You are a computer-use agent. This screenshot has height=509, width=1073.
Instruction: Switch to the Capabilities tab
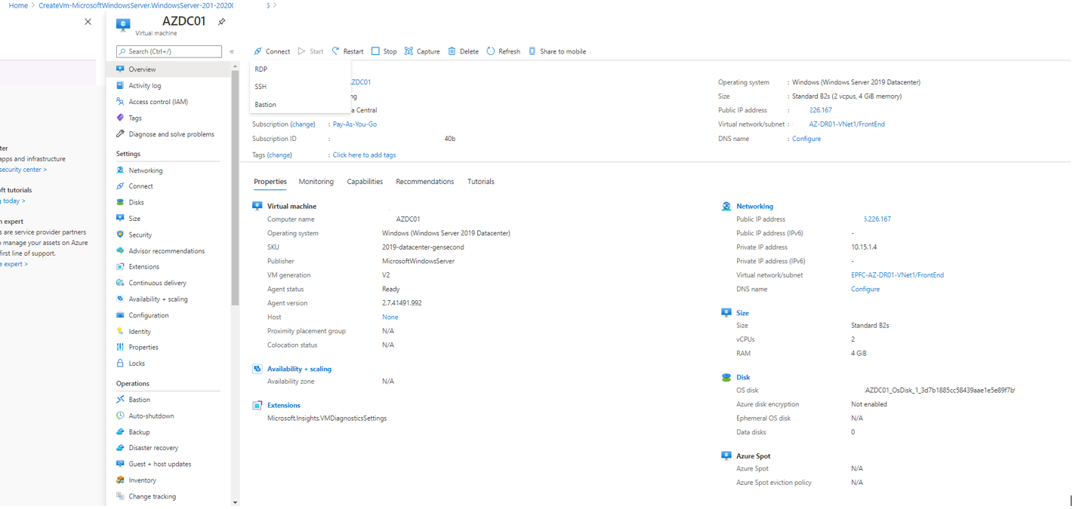point(365,182)
